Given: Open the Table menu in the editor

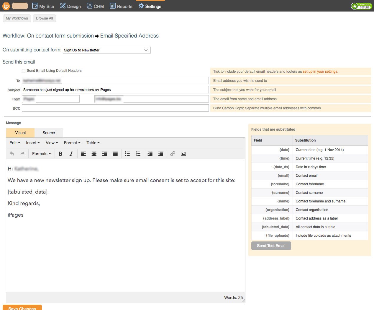Looking at the screenshot, I should [93, 143].
